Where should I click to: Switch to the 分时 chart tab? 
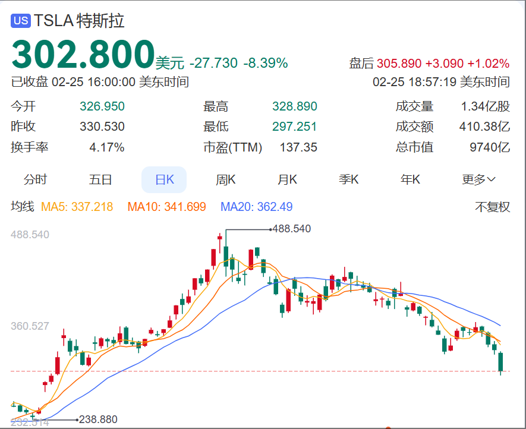click(35, 180)
